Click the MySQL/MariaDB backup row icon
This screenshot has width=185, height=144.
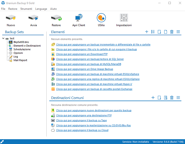point(53,64)
